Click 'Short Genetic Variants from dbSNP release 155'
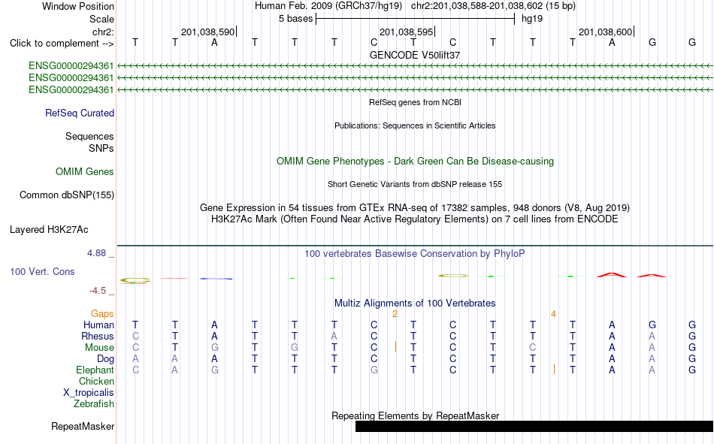The height and width of the screenshot is (444, 714). [415, 184]
